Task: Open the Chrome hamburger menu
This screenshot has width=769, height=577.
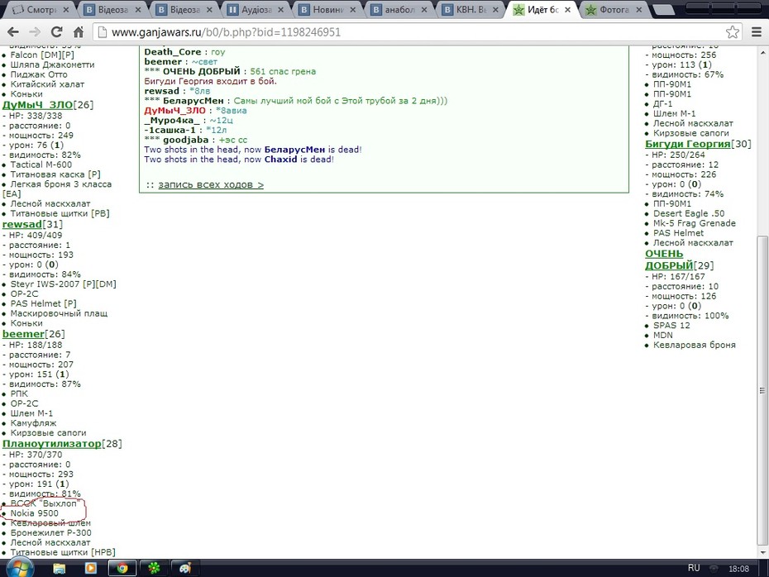Action: (757, 32)
